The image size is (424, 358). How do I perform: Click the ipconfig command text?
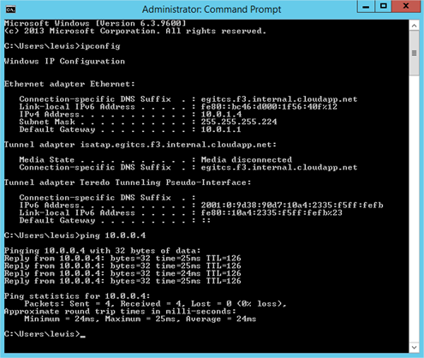(100, 46)
